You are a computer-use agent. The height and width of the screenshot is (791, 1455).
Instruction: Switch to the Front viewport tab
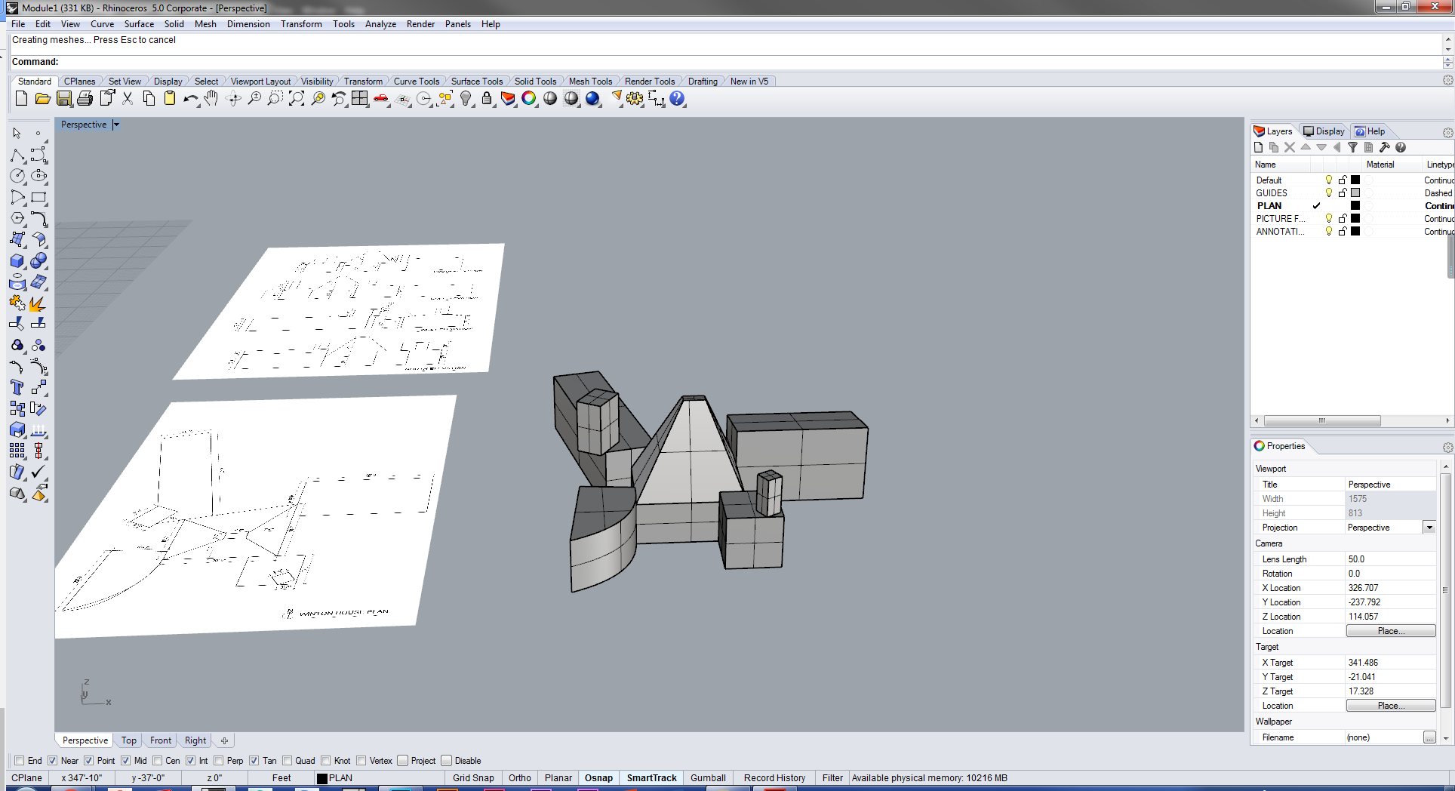pos(160,740)
